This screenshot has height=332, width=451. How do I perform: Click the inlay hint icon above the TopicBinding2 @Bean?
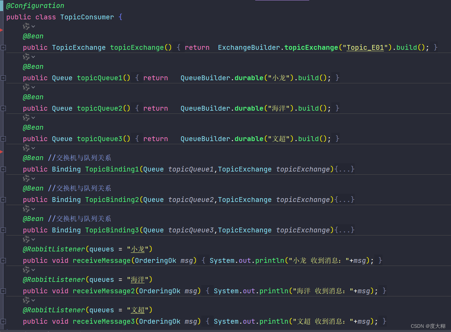(26, 178)
